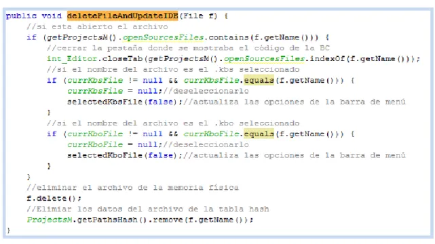Click '(File f)' parameter in the signature
The width and height of the screenshot is (435, 244).
[x=198, y=16]
